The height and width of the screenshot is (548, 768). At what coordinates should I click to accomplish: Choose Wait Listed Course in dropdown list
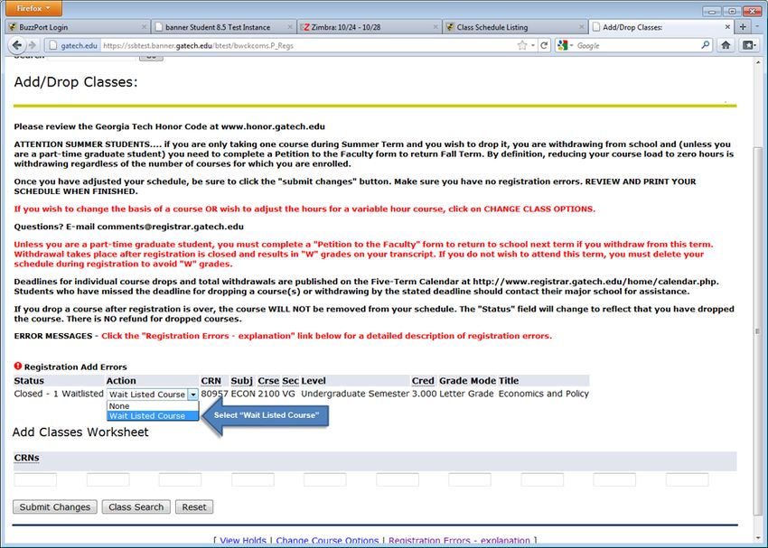click(153, 416)
